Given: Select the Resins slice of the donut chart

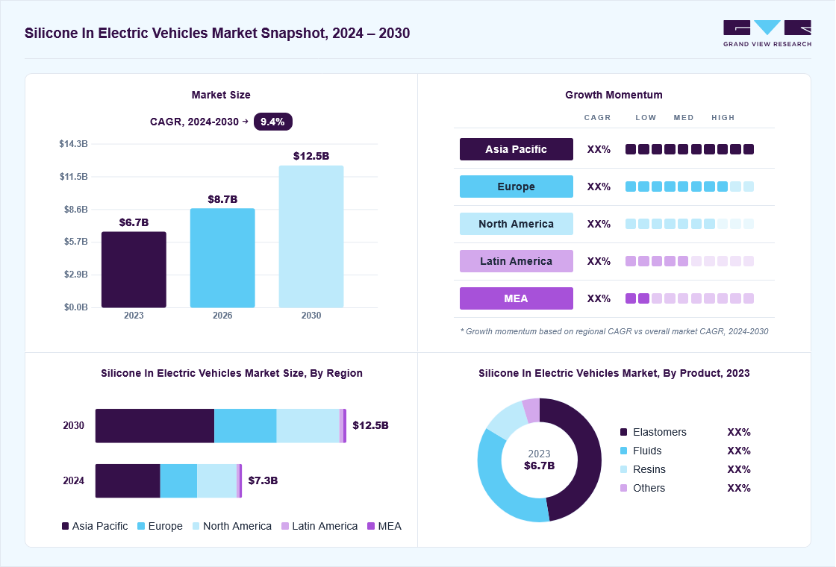Looking at the screenshot, I should point(506,419).
